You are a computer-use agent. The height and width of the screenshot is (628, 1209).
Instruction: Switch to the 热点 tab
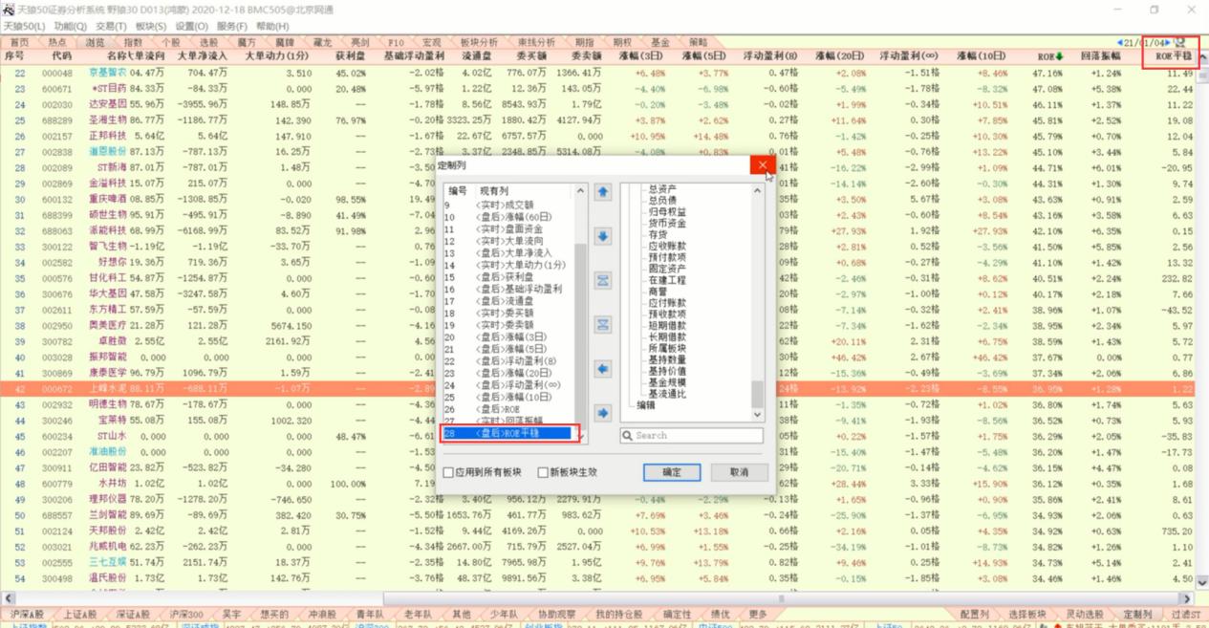57,42
